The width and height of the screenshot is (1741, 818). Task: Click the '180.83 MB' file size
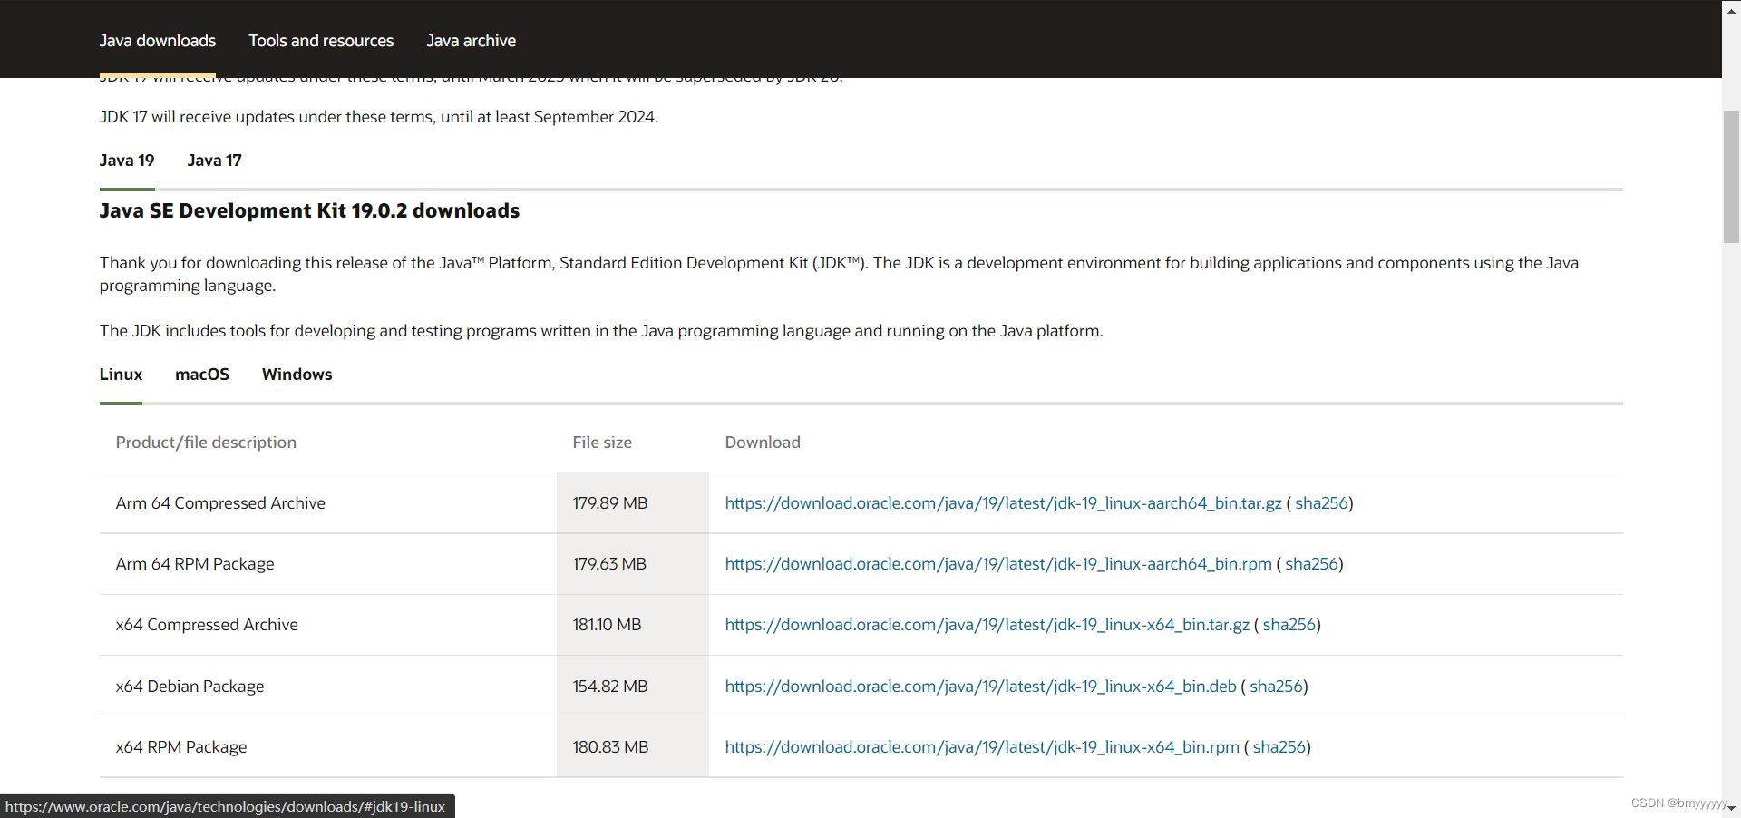611,747
